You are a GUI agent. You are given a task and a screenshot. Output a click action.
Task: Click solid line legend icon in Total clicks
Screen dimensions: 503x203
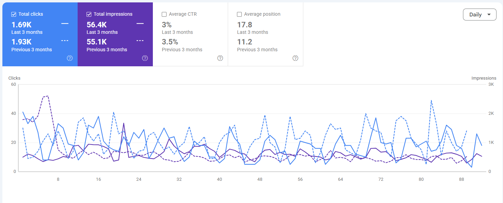coord(65,24)
